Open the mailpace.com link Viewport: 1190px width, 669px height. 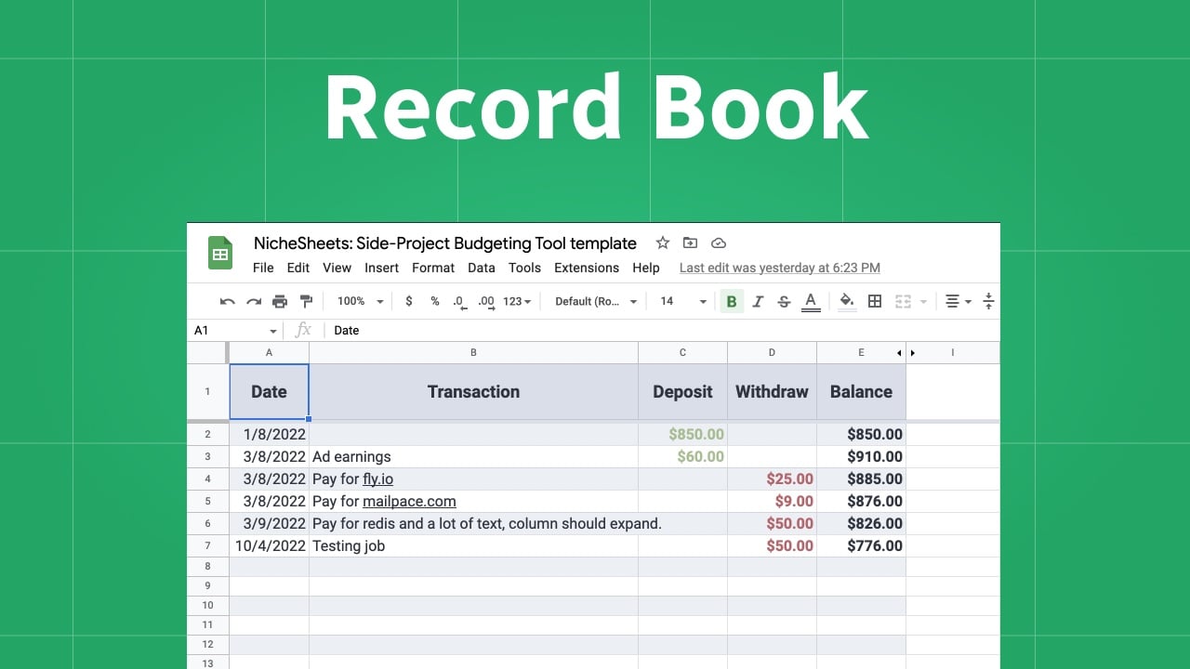[409, 501]
